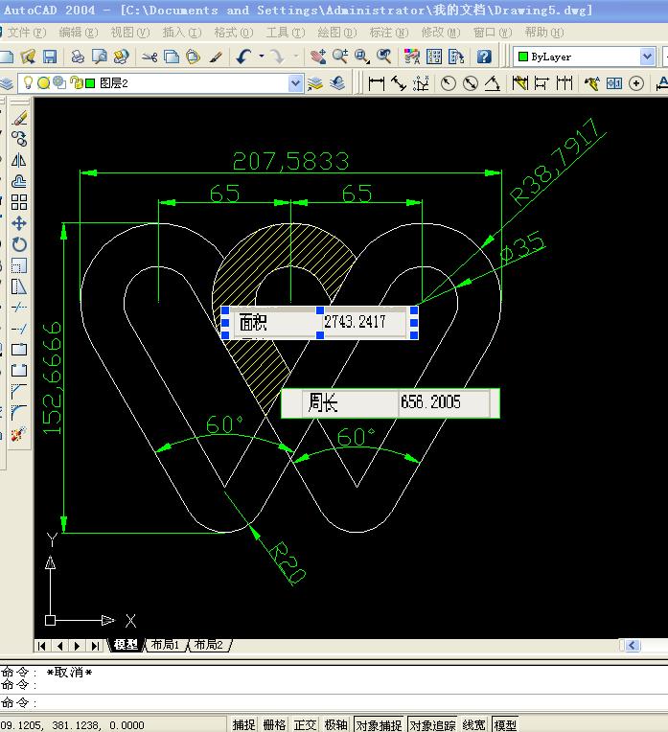Click the Zoom Previous icon
Screen dimensions: 668x732
384,57
